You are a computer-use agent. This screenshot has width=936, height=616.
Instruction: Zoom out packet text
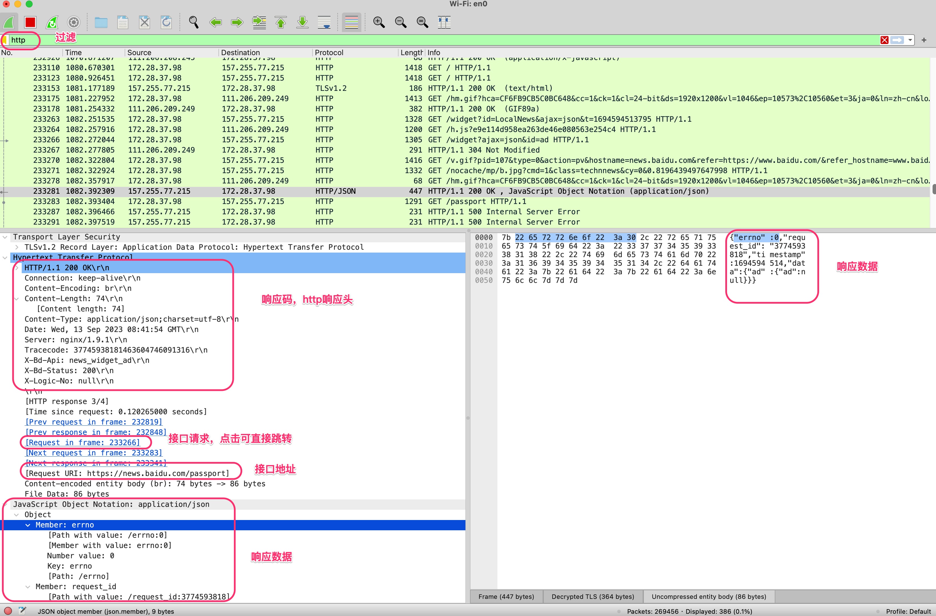point(401,22)
